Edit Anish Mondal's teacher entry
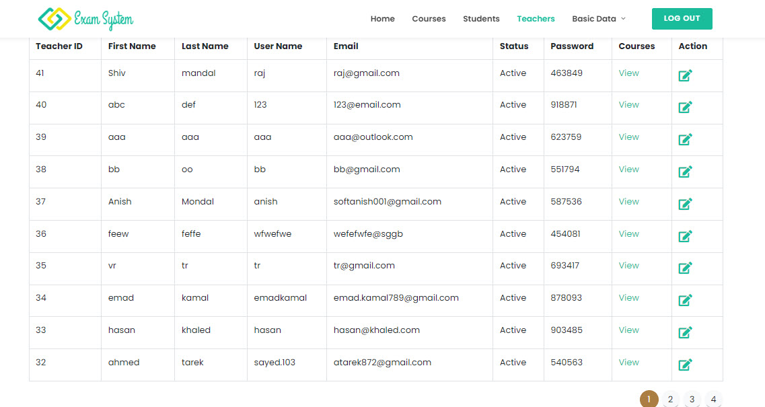 click(685, 204)
